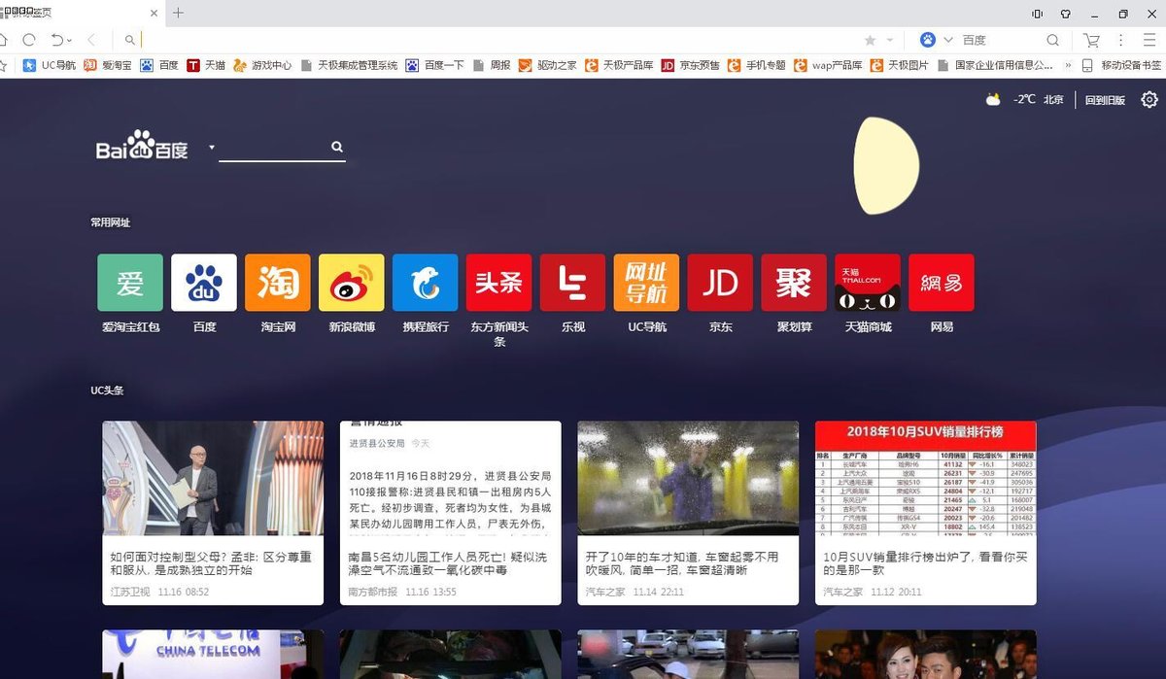Open the UC导航 bookmark
The height and width of the screenshot is (679, 1166).
coord(51,65)
